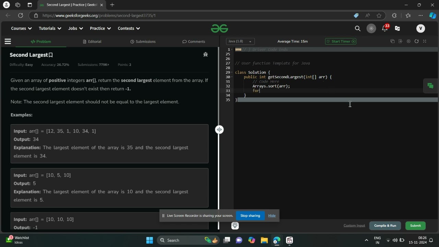Open the notifications bell
439x247 pixels.
tap(385, 28)
